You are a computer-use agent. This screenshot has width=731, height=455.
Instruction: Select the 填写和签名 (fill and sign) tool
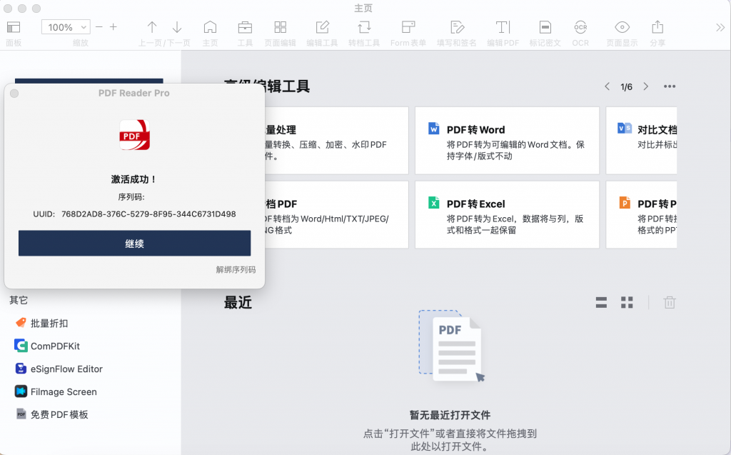click(x=457, y=29)
